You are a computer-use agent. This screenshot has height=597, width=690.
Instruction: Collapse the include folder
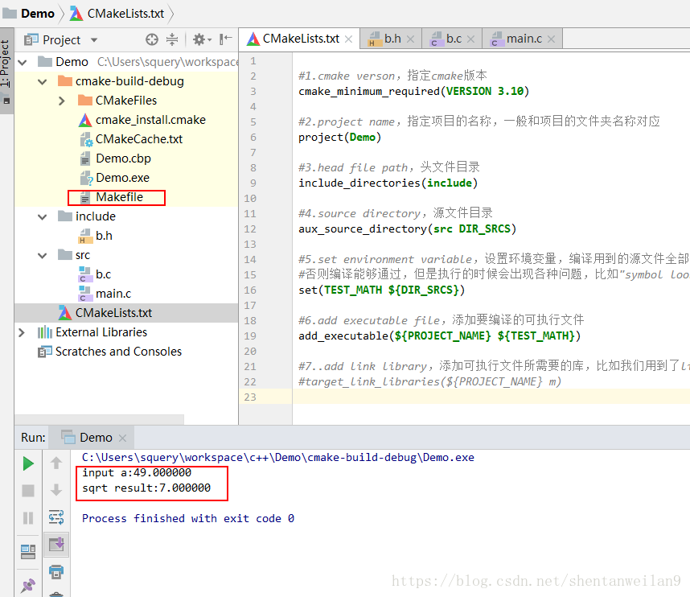tap(43, 216)
